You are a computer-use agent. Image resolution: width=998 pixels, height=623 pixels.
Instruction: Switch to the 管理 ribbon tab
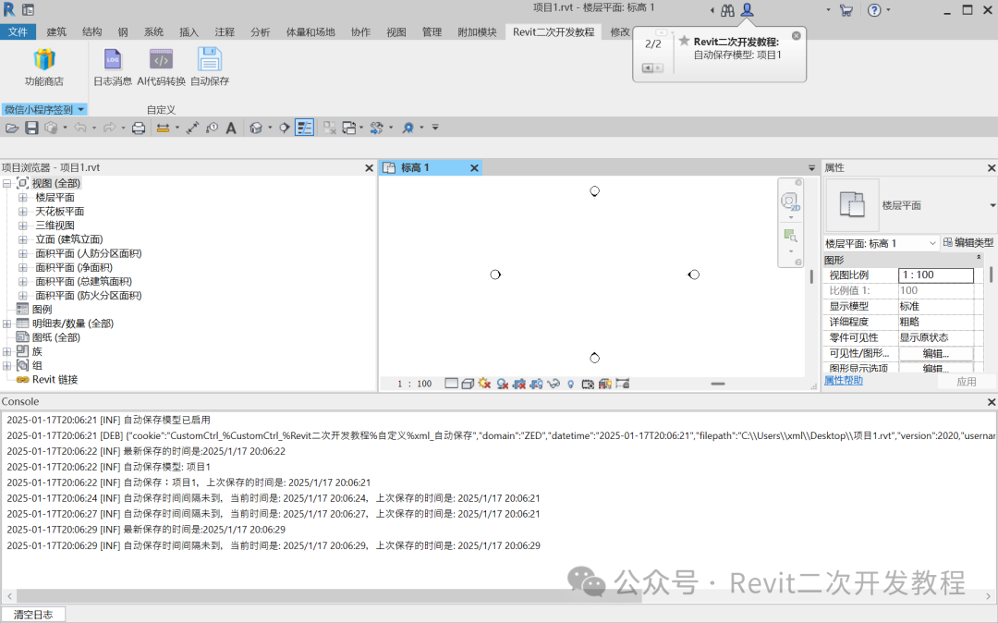(x=432, y=31)
